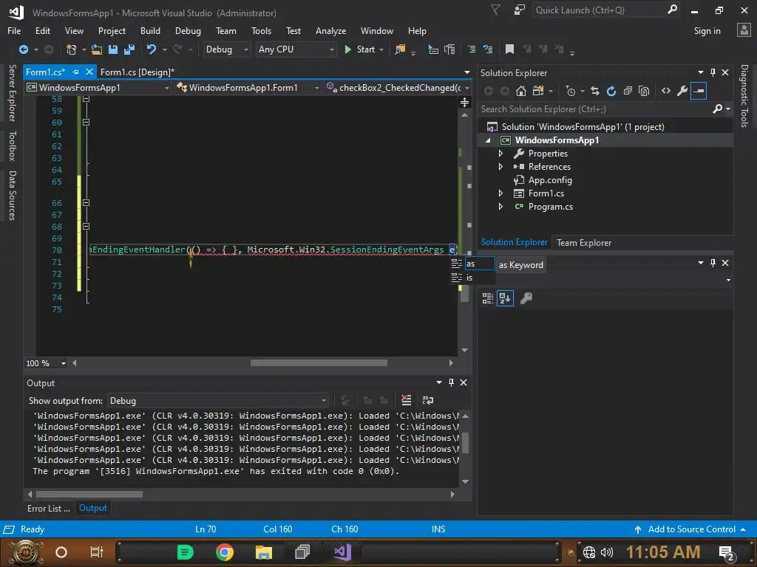Image resolution: width=757 pixels, height=567 pixels.
Task: Click the editor horizontal scrollbar thumb
Action: [x=319, y=363]
